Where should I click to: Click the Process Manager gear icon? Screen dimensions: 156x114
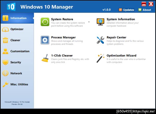tap(45, 40)
